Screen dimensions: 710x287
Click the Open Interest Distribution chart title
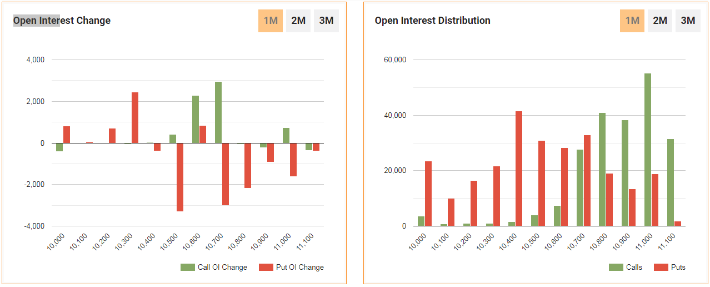coord(432,21)
